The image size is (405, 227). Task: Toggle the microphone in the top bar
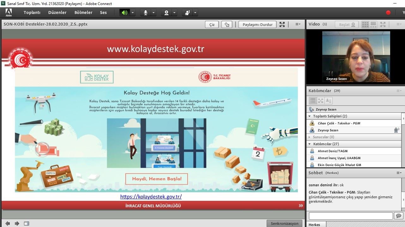146,13
